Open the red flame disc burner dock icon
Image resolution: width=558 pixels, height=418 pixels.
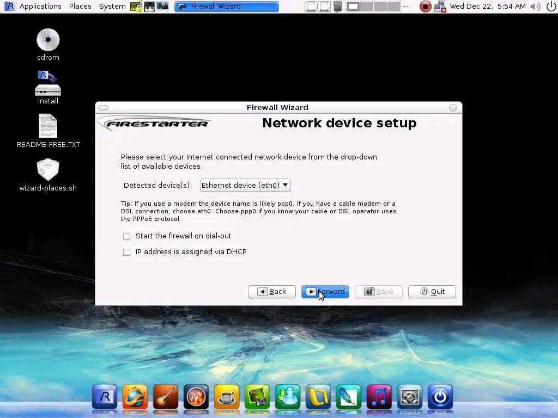pyautogui.click(x=196, y=397)
